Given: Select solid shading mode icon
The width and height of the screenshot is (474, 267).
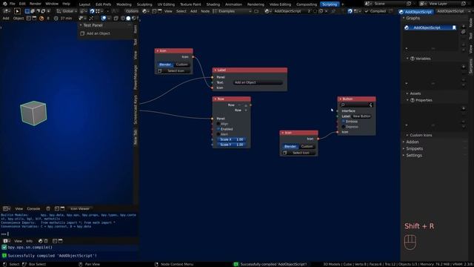Looking at the screenshot, I should [128, 18].
